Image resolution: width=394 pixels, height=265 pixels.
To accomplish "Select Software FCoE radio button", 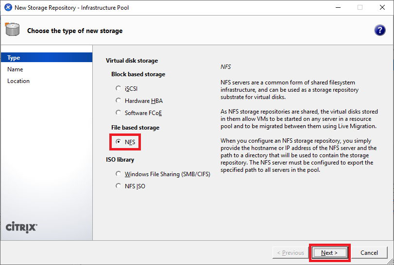I will click(119, 113).
